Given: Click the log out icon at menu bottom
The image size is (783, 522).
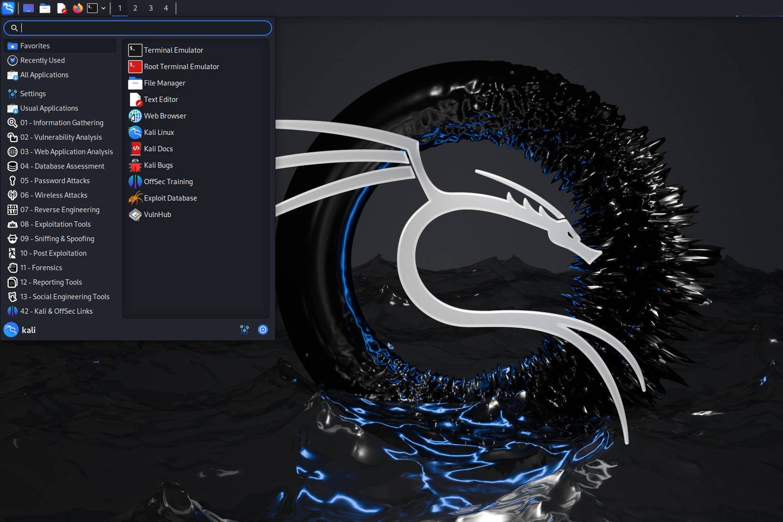Looking at the screenshot, I should (263, 330).
